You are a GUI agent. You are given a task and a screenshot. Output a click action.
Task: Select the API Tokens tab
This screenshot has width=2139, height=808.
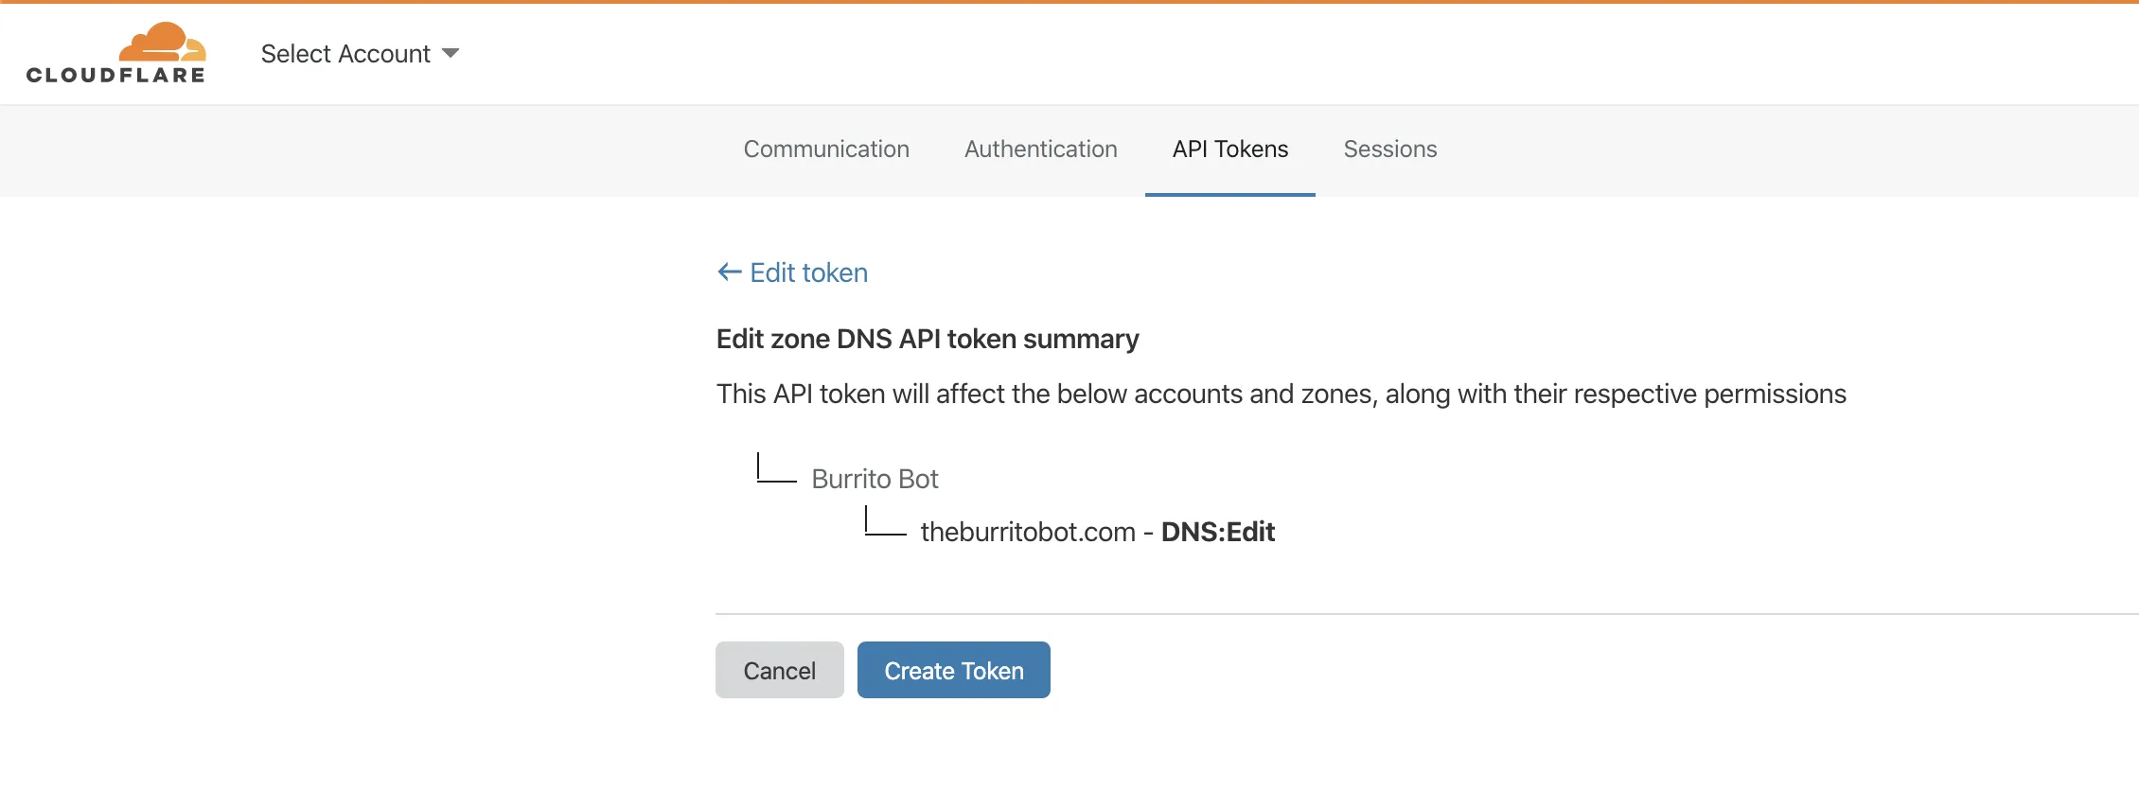(1229, 149)
